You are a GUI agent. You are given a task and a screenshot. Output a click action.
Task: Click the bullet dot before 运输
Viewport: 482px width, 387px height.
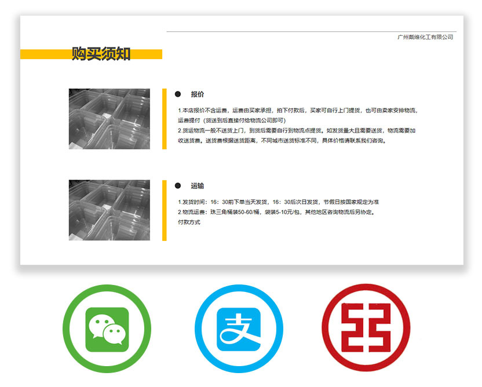178,185
